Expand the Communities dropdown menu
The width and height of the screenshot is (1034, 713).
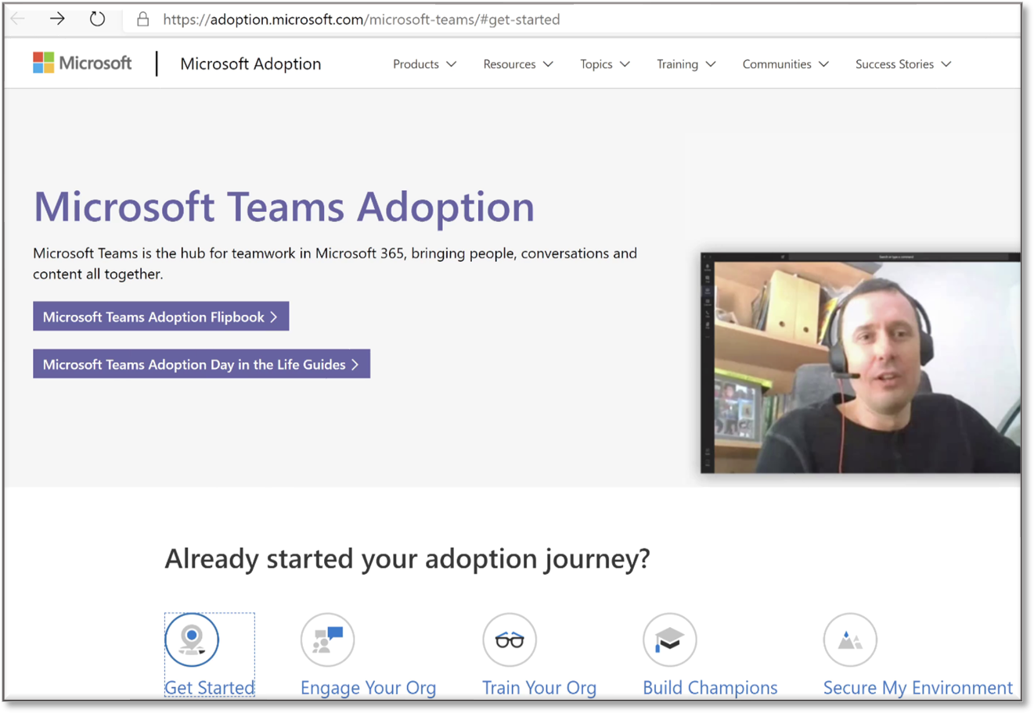coord(785,64)
